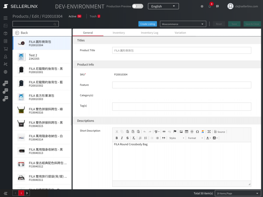
Task: Switch to the Inventory tab
Action: pyautogui.click(x=119, y=33)
